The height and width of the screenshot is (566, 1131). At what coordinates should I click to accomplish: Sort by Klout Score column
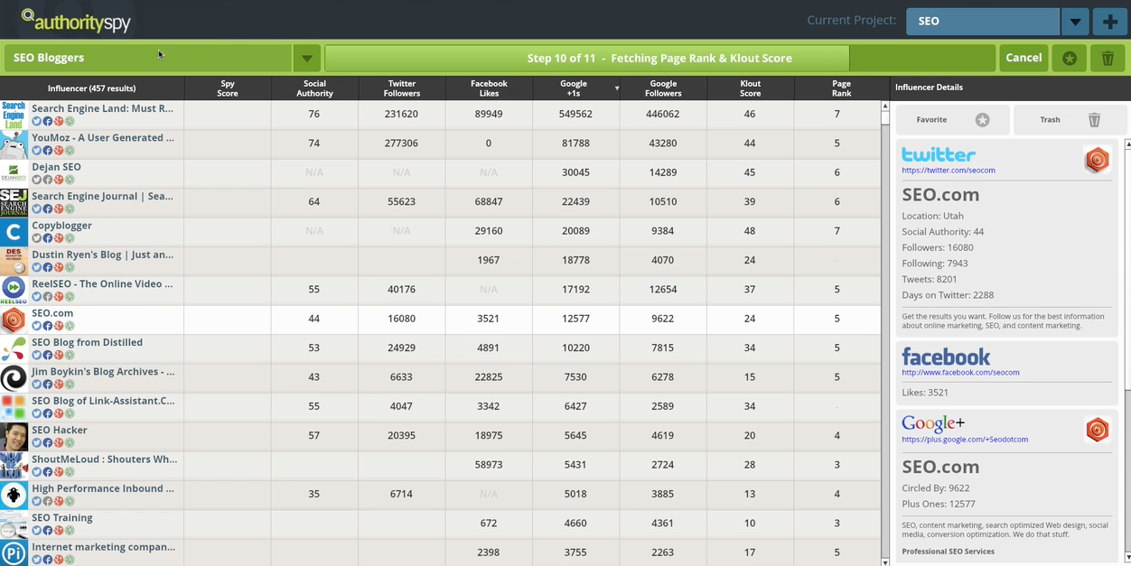click(x=750, y=88)
